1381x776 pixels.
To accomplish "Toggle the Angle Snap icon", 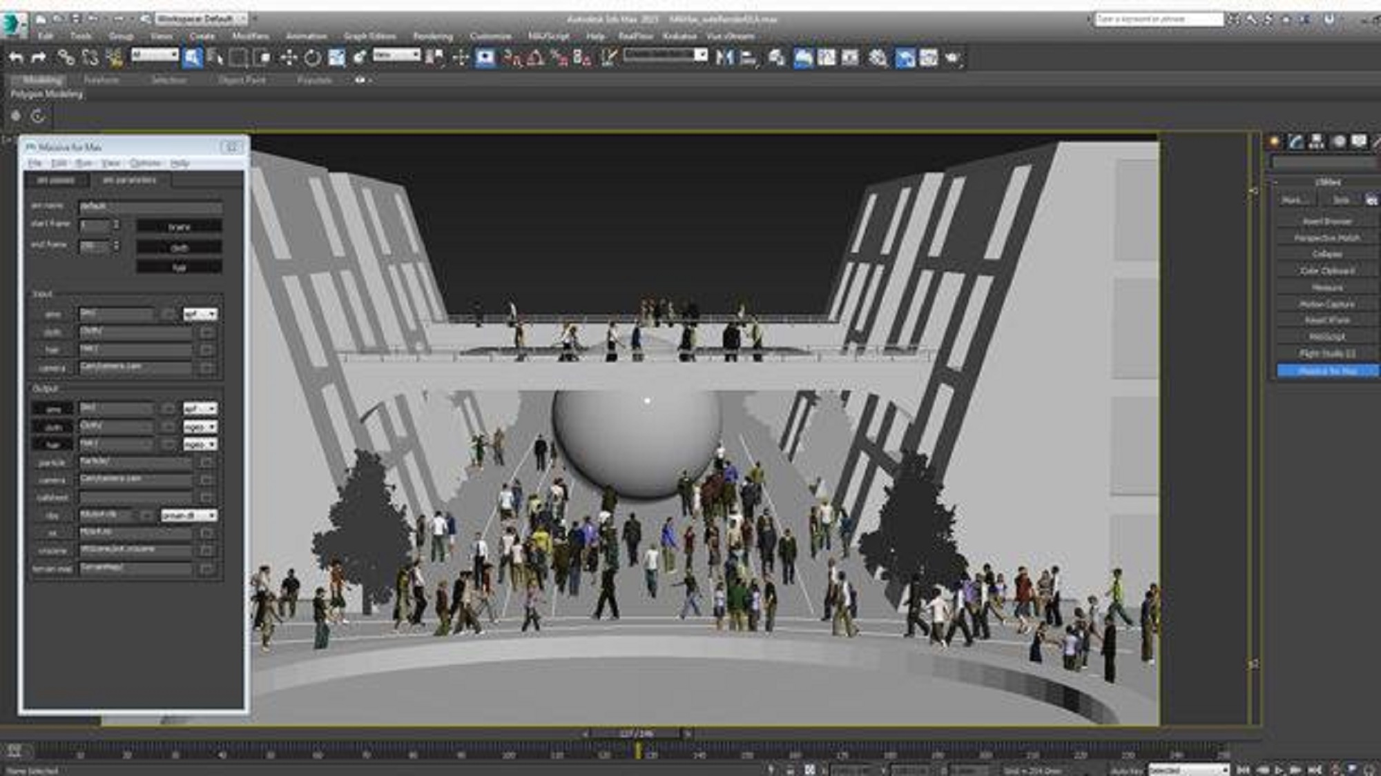I will 535,59.
